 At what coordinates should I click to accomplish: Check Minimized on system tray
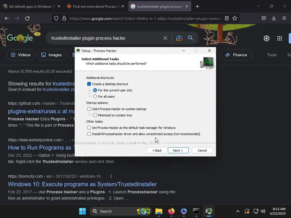95,115
